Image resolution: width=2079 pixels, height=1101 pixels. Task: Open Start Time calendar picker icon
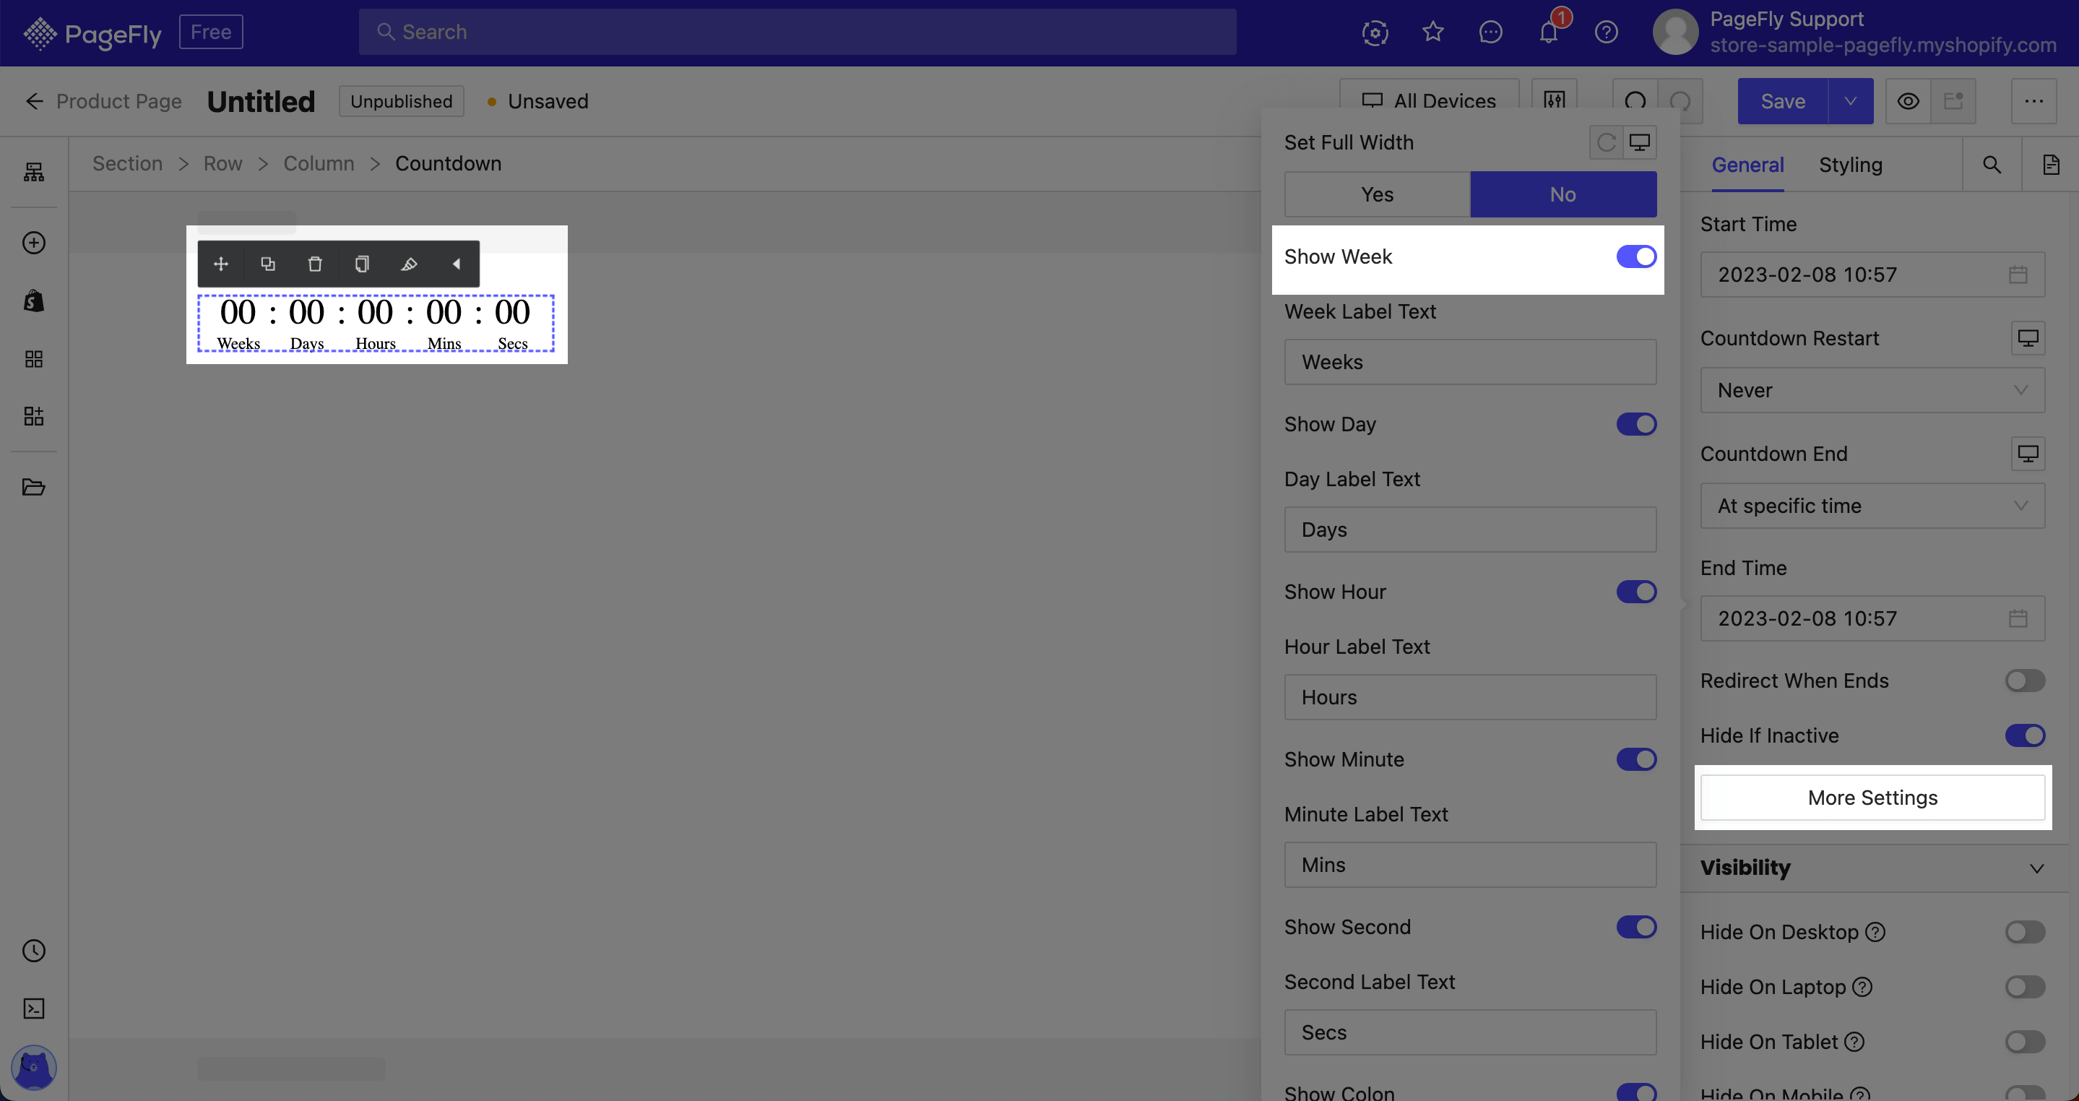coord(2018,275)
